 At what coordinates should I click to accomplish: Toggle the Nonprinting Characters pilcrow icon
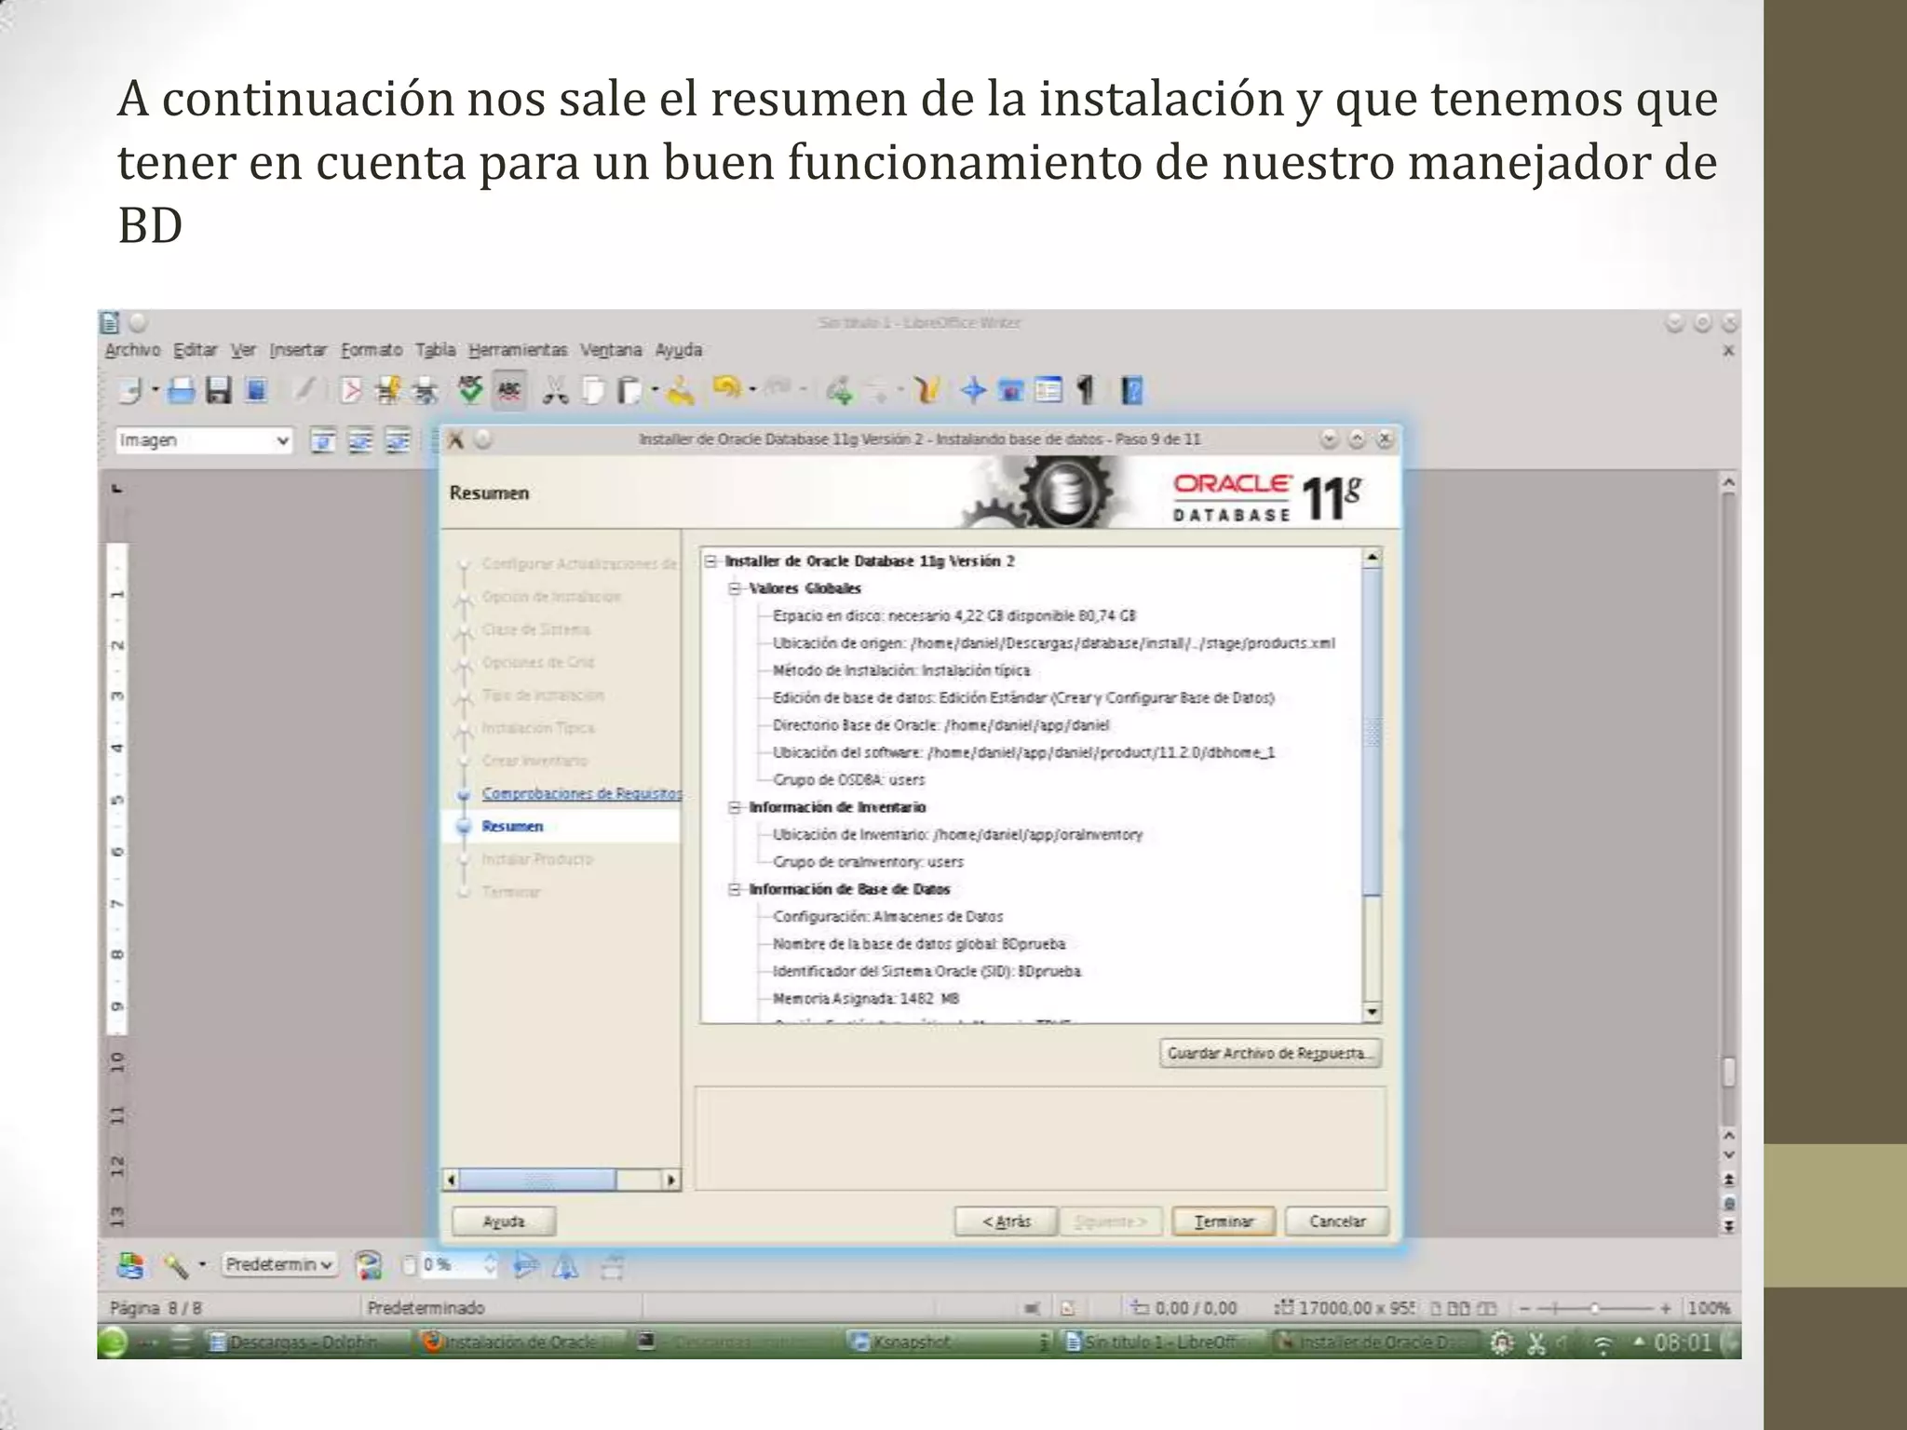(1086, 390)
